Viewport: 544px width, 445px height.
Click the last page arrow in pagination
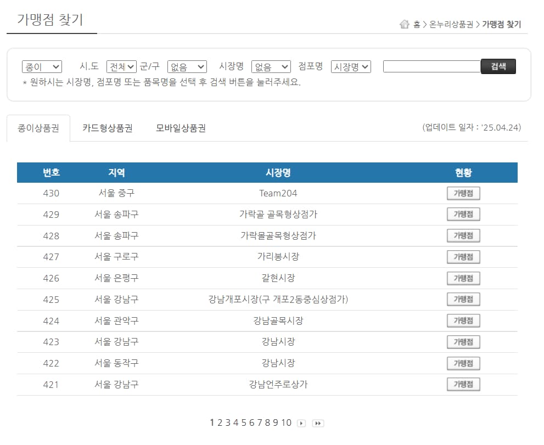tap(317, 423)
